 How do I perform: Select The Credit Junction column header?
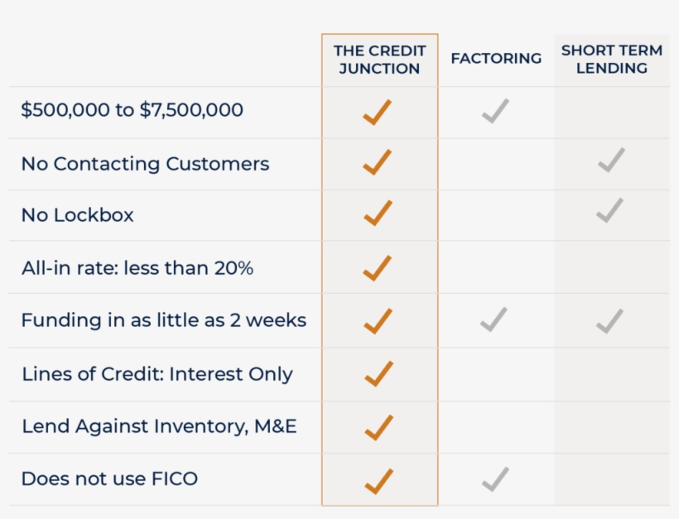(x=379, y=60)
